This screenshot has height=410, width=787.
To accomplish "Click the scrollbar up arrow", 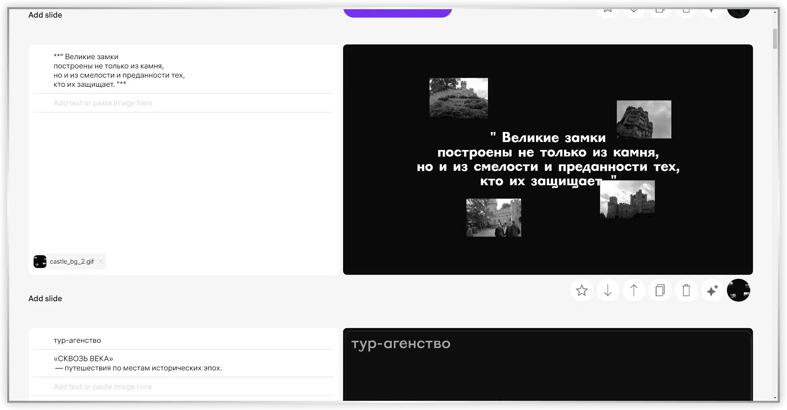I will tap(775, 12).
